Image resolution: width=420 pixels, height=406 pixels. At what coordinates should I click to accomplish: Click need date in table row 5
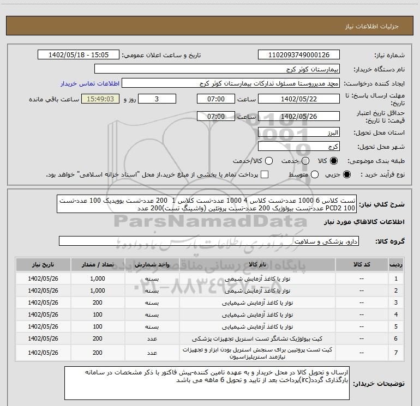[x=43, y=326]
